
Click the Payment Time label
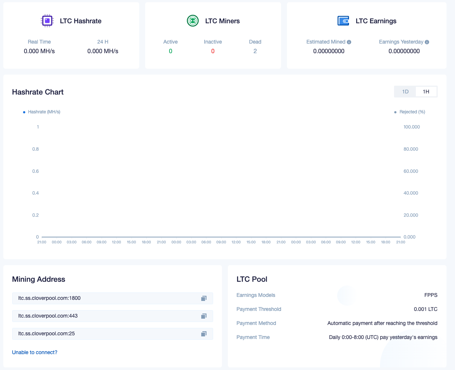point(253,337)
